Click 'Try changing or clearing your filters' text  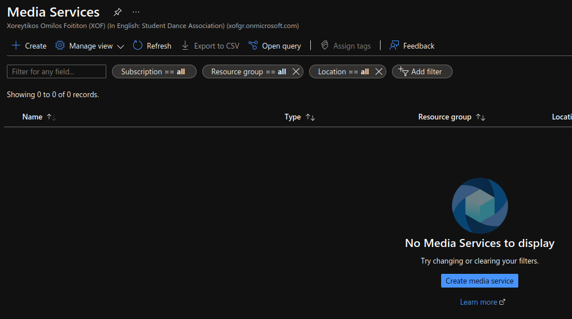click(479, 261)
